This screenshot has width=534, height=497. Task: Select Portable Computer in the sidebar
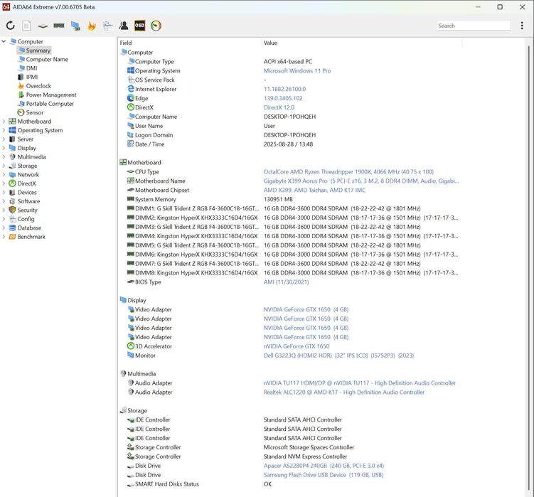(46, 104)
